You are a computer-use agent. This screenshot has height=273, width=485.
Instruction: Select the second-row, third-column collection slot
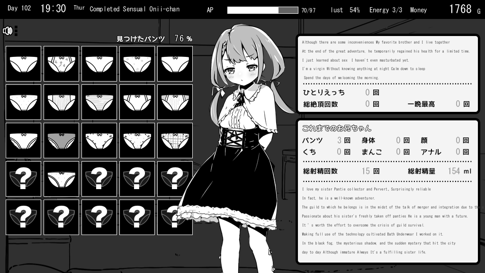coord(99,102)
